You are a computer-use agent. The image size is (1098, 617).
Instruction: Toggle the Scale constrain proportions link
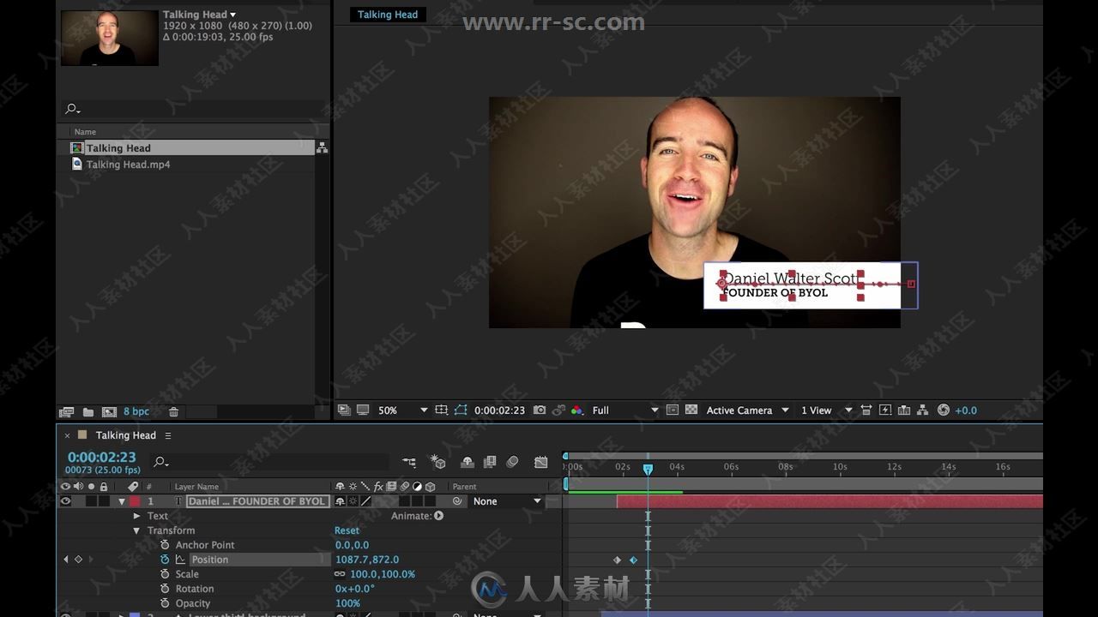(x=340, y=574)
